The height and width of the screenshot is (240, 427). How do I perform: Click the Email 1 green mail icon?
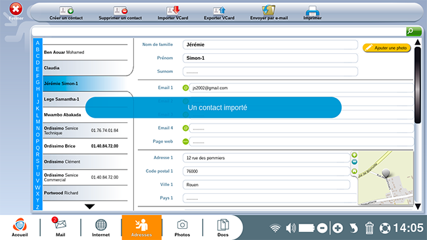185,88
